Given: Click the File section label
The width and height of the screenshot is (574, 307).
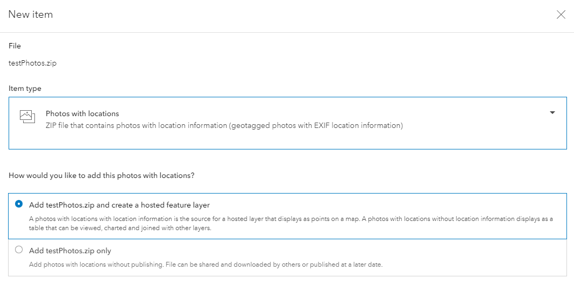Looking at the screenshot, I should point(15,46).
